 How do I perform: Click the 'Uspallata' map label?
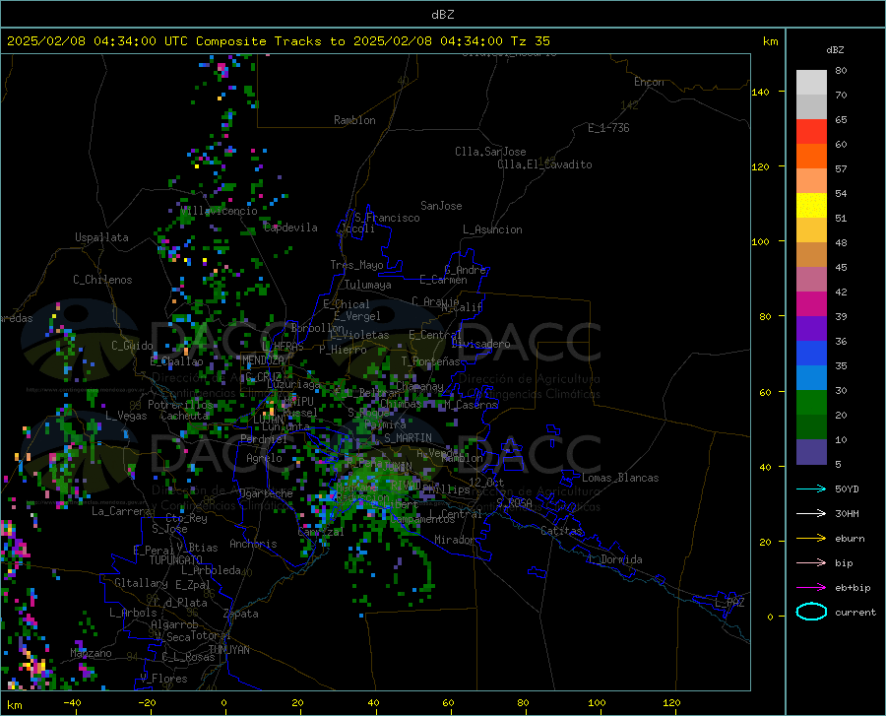(101, 237)
